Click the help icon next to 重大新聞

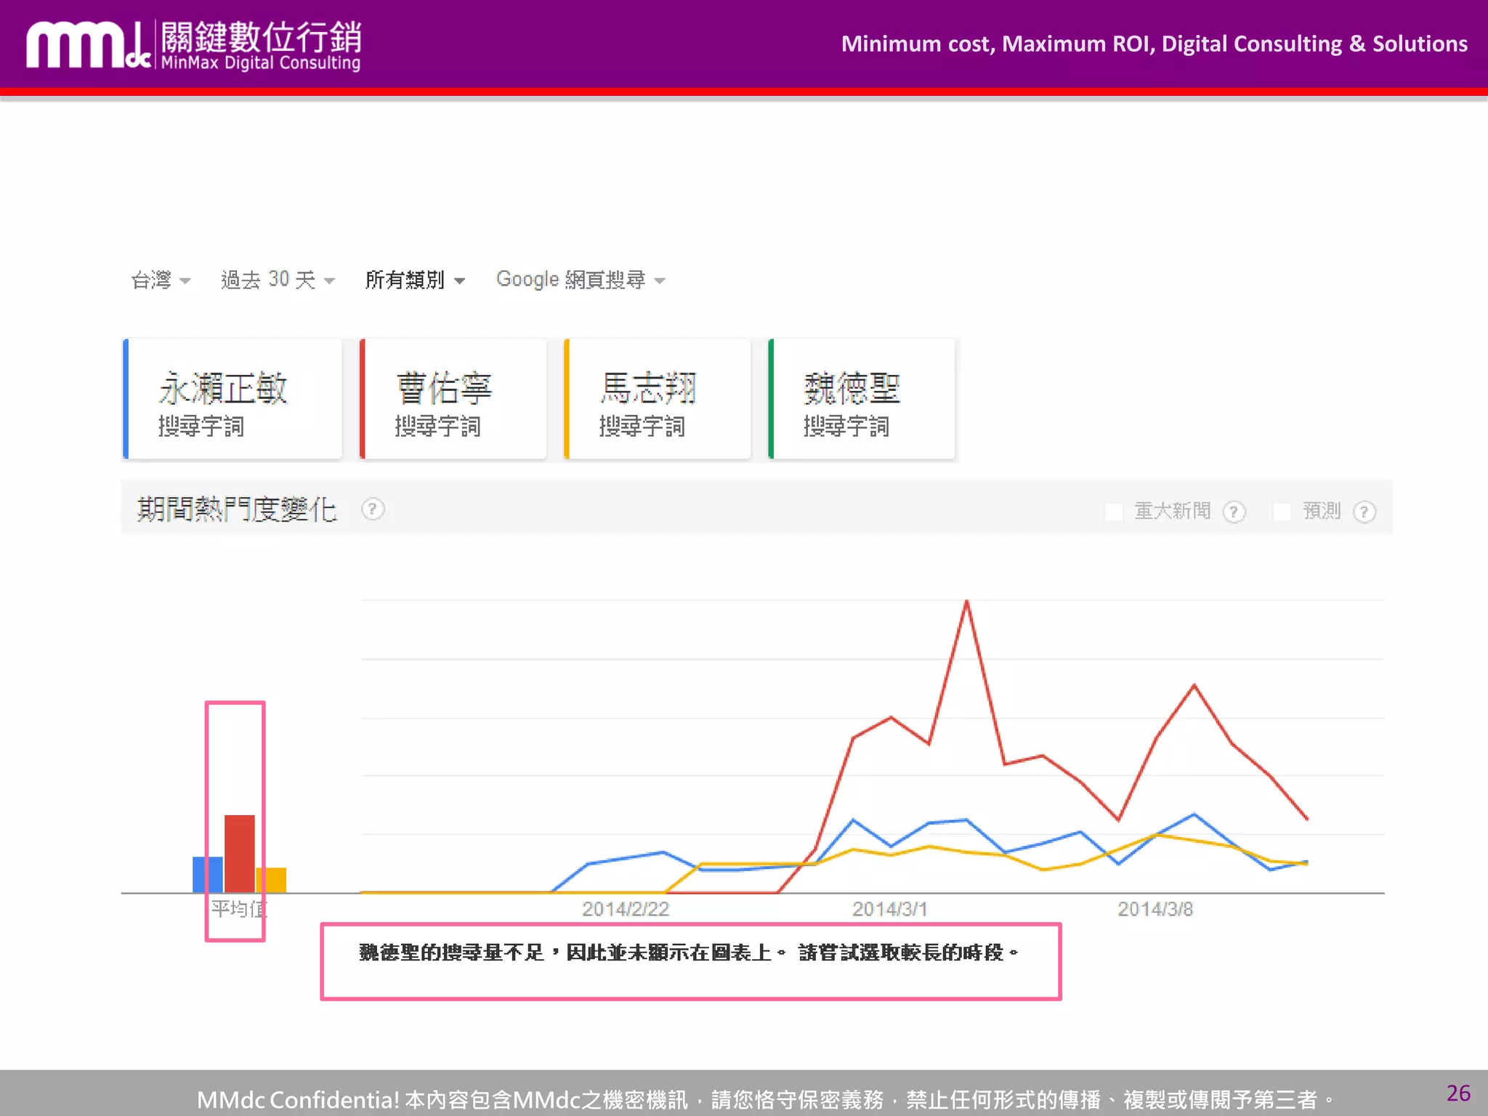(x=1234, y=512)
